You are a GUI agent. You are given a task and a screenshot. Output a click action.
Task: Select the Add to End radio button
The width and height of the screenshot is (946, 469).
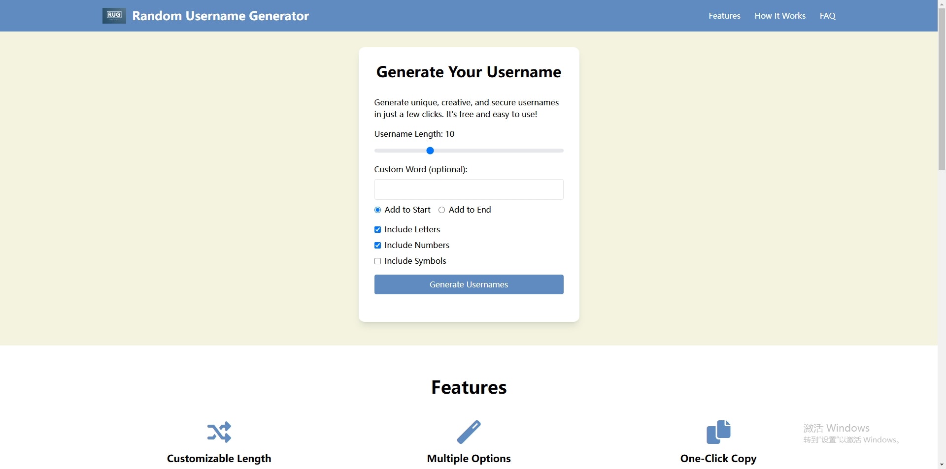pos(441,210)
